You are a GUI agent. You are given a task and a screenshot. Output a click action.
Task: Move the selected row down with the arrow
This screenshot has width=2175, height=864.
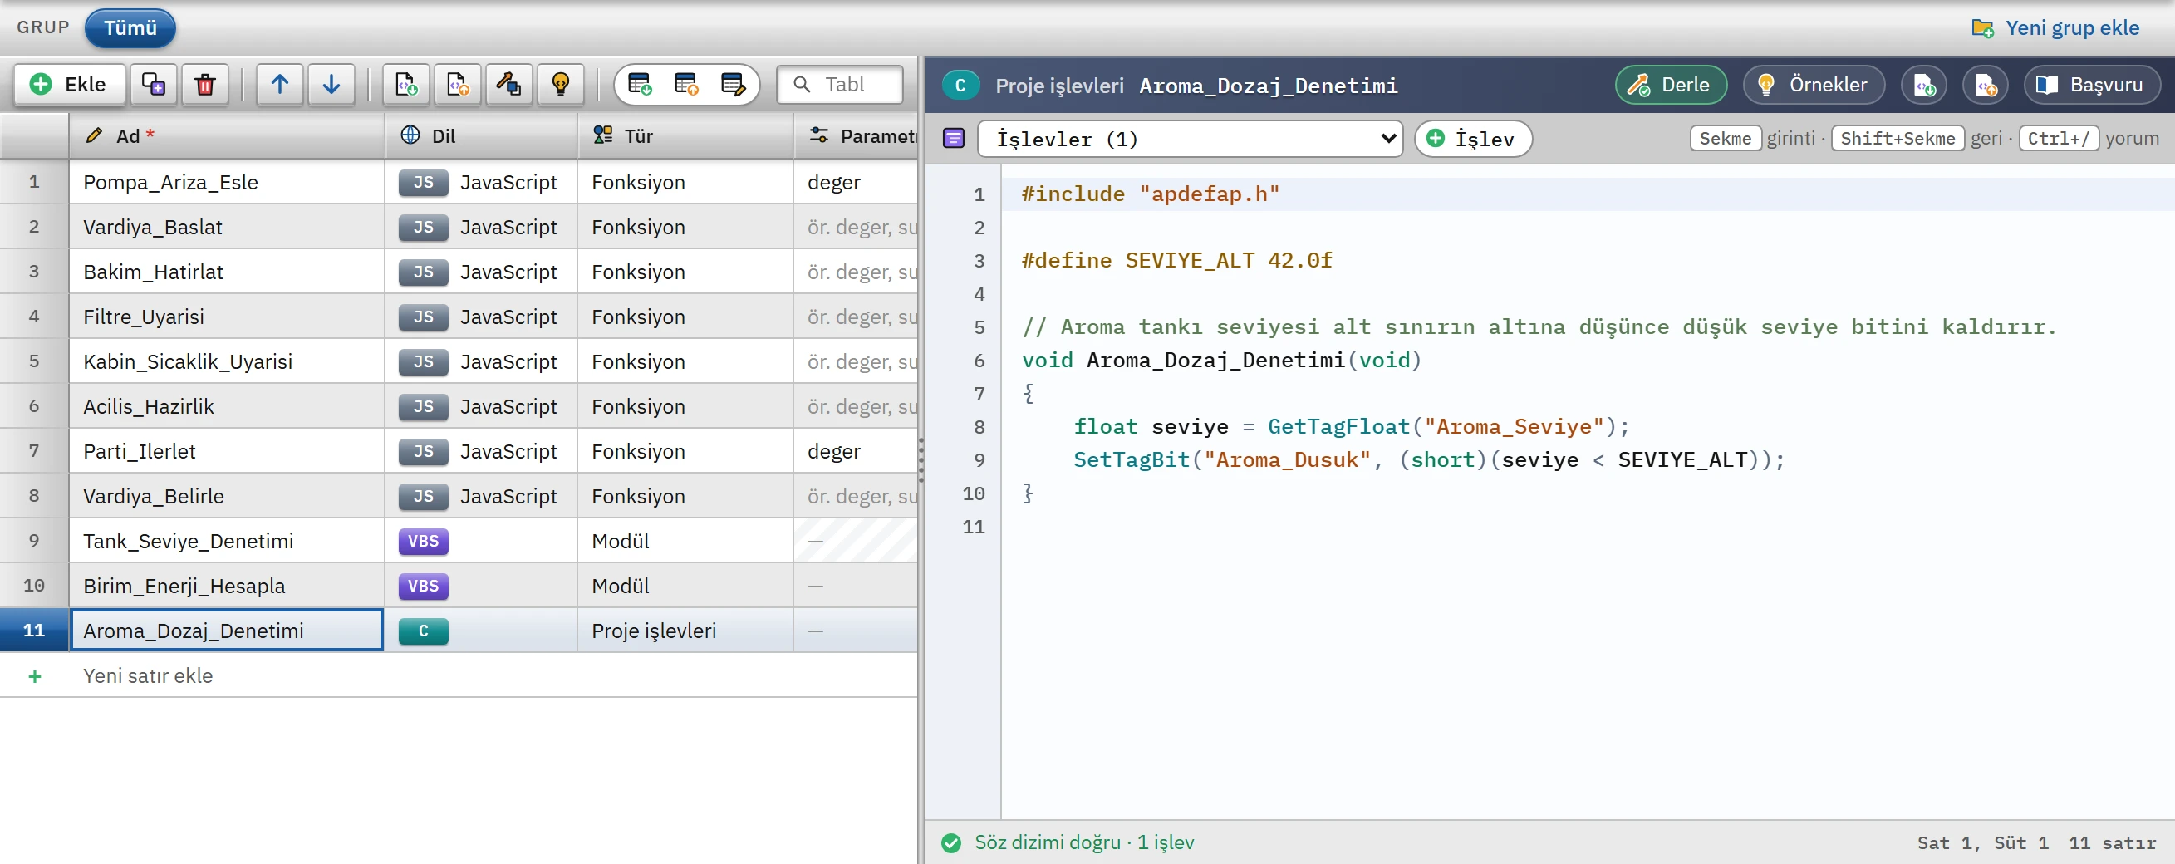(x=331, y=85)
